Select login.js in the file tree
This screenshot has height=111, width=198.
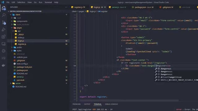(x=21, y=41)
